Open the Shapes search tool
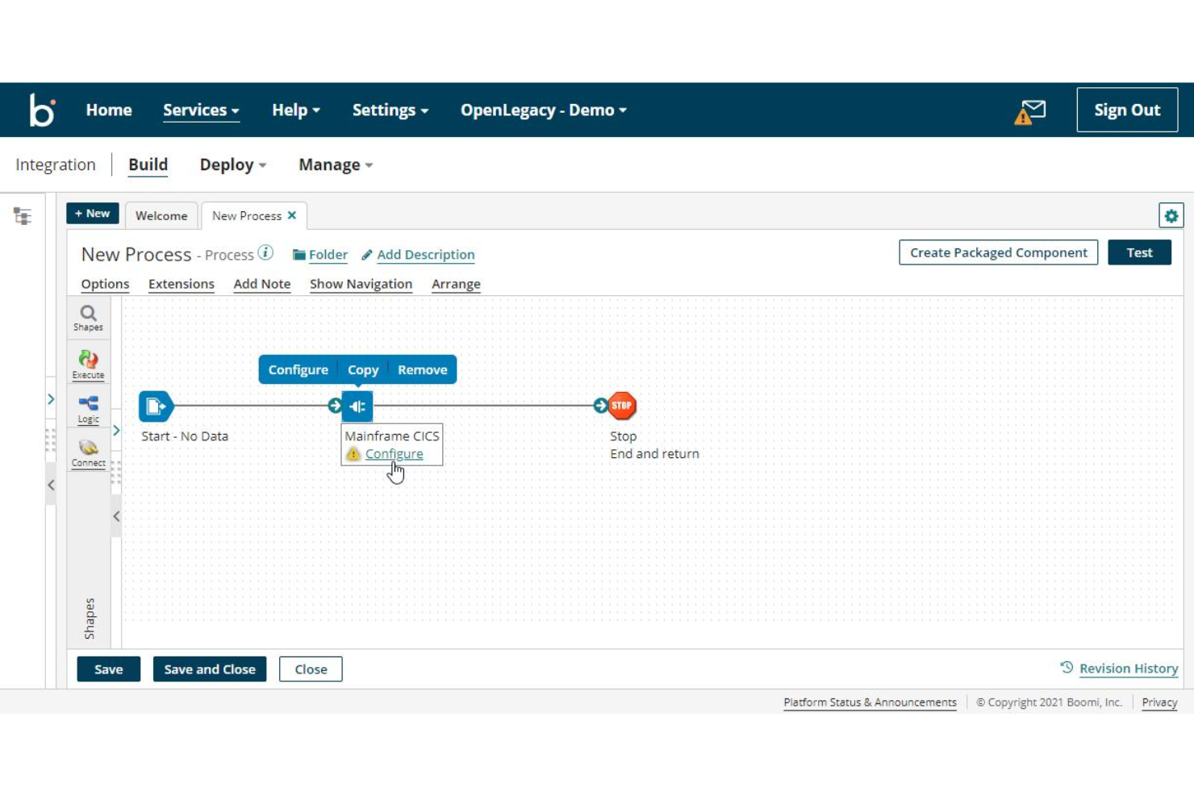 coord(88,318)
